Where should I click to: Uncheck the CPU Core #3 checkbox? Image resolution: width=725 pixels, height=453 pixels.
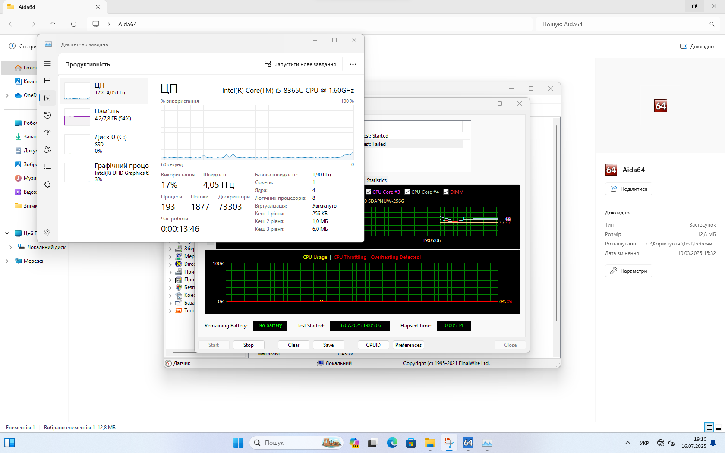click(x=369, y=192)
